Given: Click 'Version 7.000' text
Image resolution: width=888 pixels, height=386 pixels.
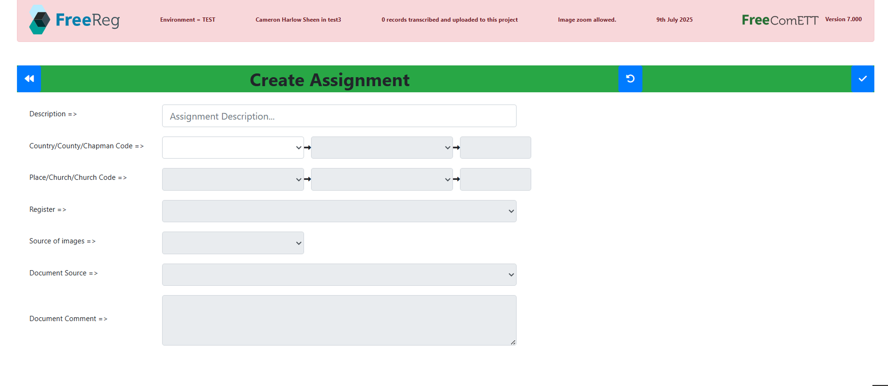Looking at the screenshot, I should pyautogui.click(x=843, y=19).
